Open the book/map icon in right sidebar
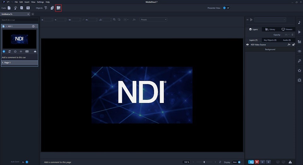 click(x=299, y=80)
